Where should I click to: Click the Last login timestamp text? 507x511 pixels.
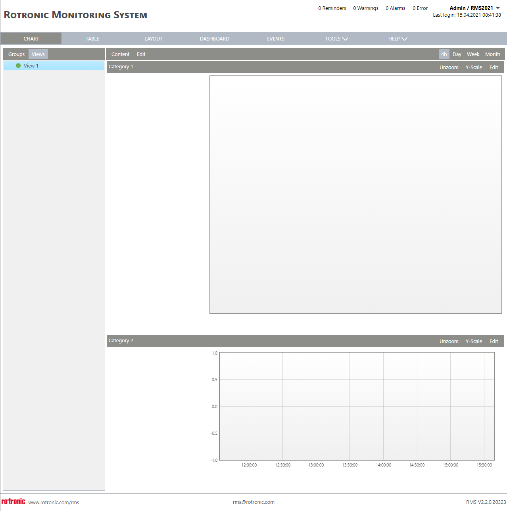[467, 15]
